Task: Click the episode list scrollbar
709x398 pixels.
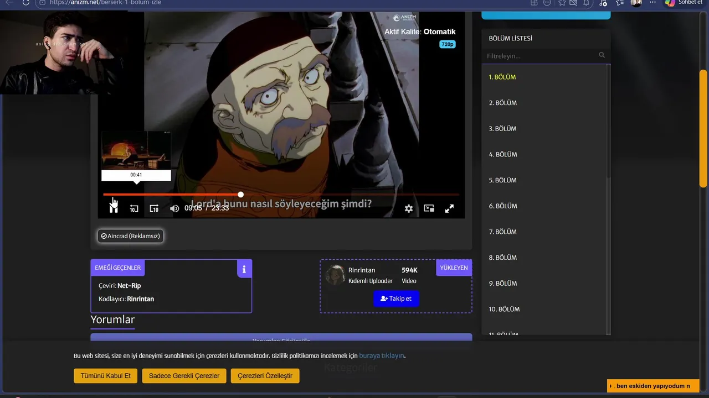Action: [x=609, y=199]
